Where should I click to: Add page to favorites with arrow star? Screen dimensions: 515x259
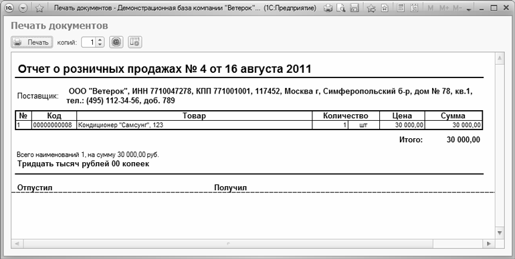pos(371,8)
